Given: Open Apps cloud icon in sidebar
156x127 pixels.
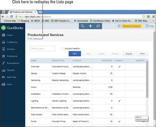Looking at the screenshot, I should [x=3, y=84].
